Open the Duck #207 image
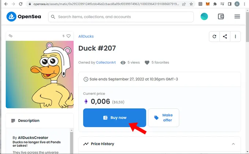 click(40, 74)
